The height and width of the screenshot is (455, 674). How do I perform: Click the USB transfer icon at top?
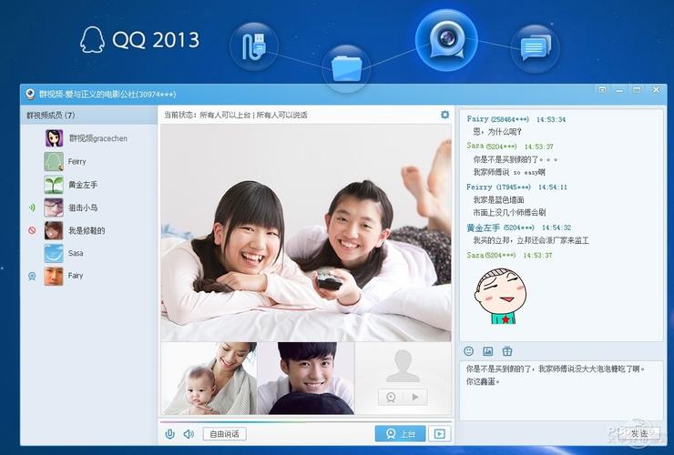coord(253,45)
